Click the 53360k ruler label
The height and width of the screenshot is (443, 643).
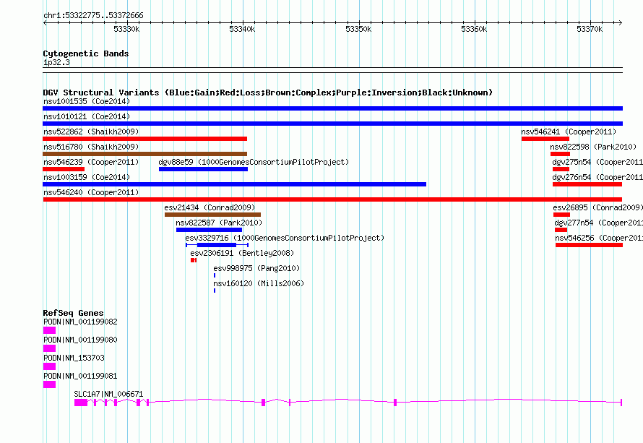[474, 29]
